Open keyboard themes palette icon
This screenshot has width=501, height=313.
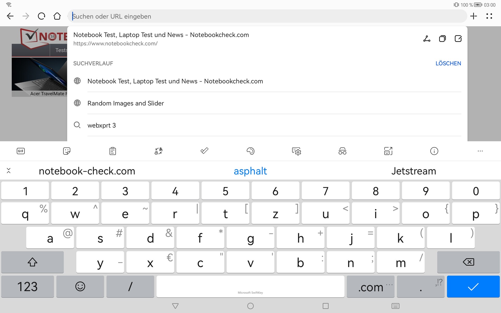coord(250,151)
